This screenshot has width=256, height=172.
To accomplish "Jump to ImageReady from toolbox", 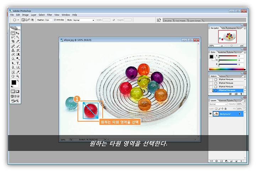I will [15, 101].
